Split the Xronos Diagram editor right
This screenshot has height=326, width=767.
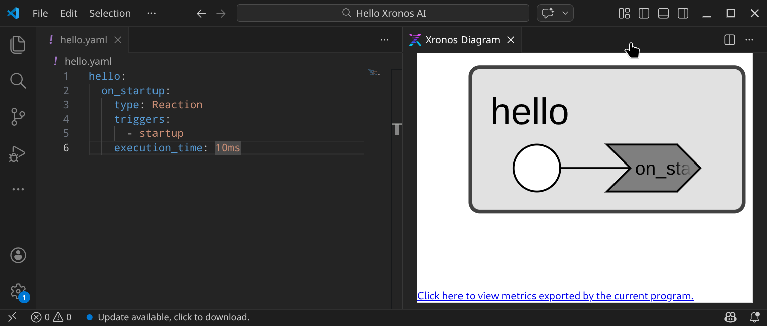coord(730,40)
